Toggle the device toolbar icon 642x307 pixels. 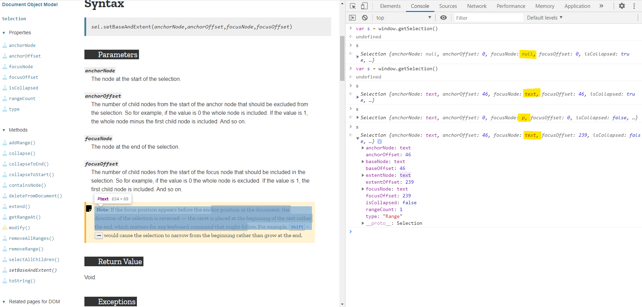click(364, 6)
